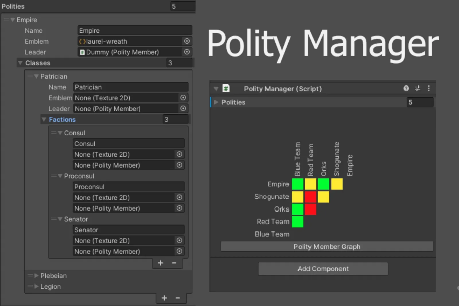Open object picker for Empire Emblem laurel-wreath
This screenshot has height=306, width=459.
point(187,41)
